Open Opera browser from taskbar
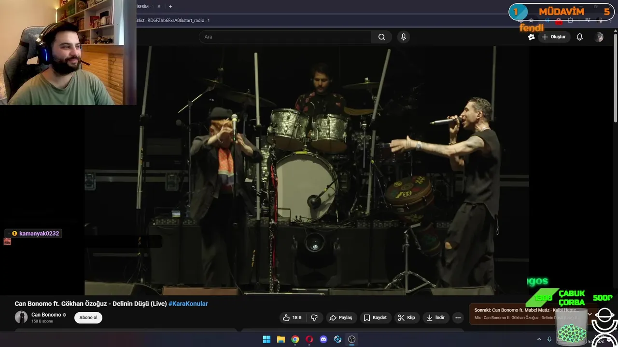Viewport: 618px width, 347px height. point(309,339)
